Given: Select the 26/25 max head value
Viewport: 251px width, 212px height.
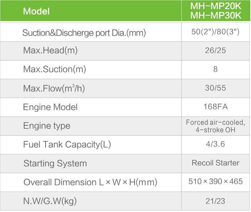Looking at the screenshot, I should click(x=215, y=51).
